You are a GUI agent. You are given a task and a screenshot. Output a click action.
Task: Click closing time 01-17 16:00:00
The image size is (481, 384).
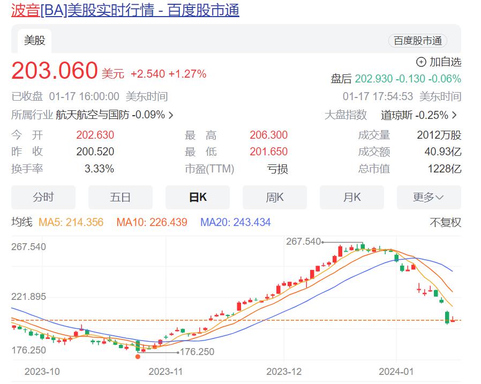tap(84, 96)
